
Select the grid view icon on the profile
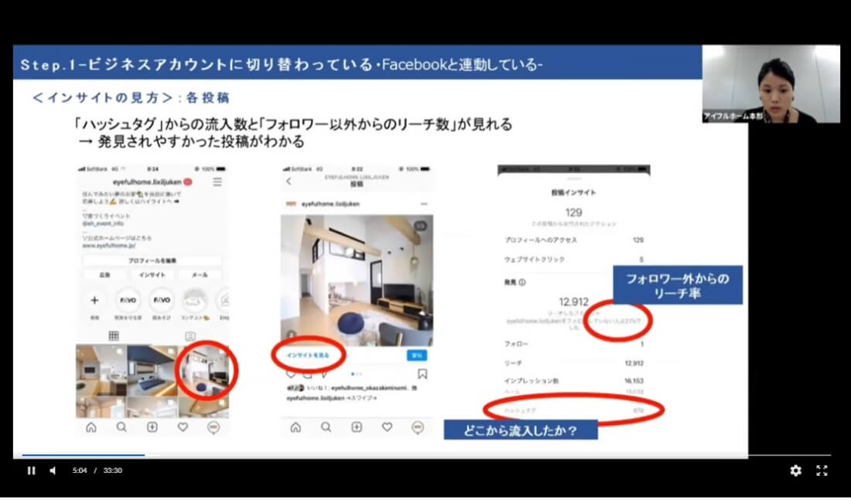pos(114,336)
